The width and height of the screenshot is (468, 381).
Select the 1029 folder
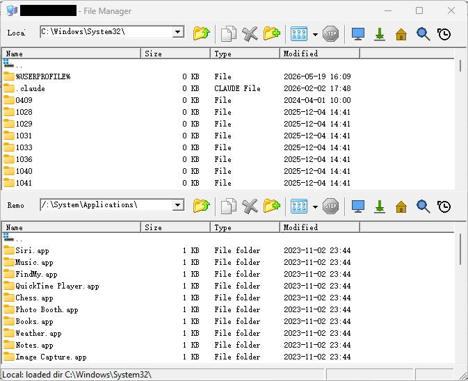tap(18, 124)
